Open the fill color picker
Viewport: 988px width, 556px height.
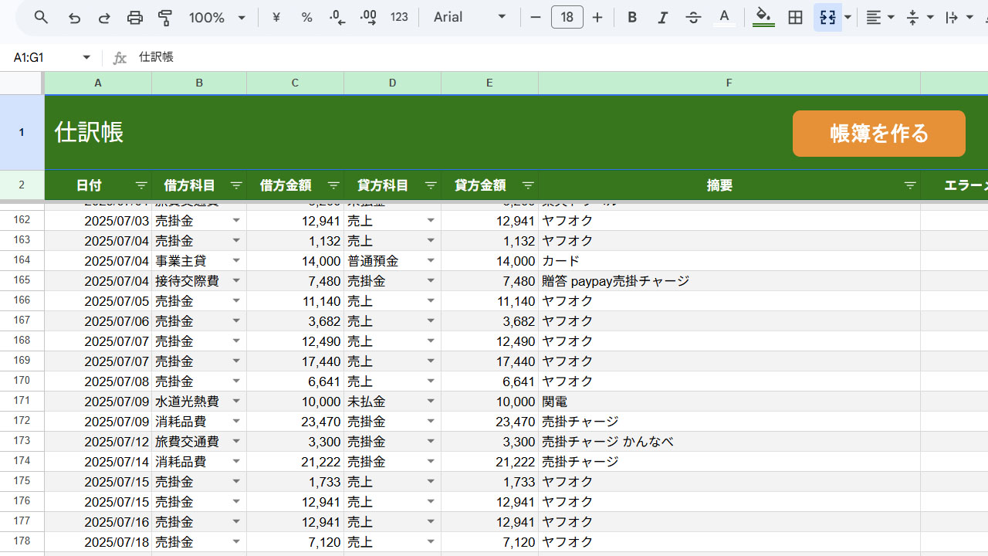763,17
